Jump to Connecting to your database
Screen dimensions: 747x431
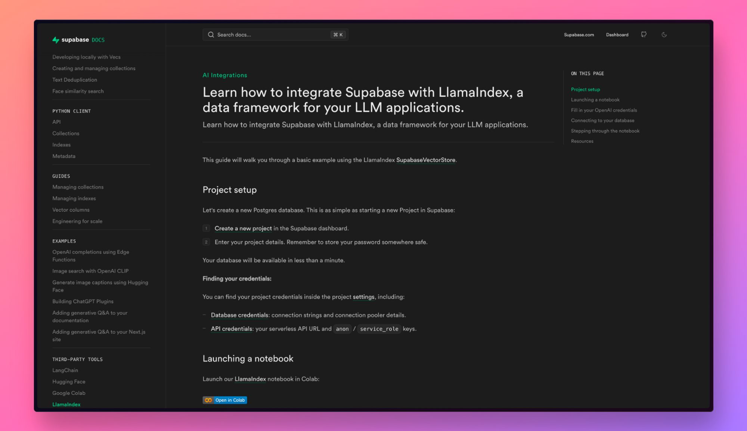click(x=602, y=120)
